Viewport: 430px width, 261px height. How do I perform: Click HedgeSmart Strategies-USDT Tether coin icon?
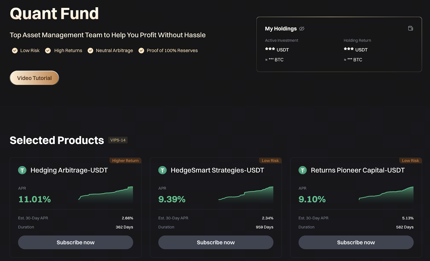(162, 170)
